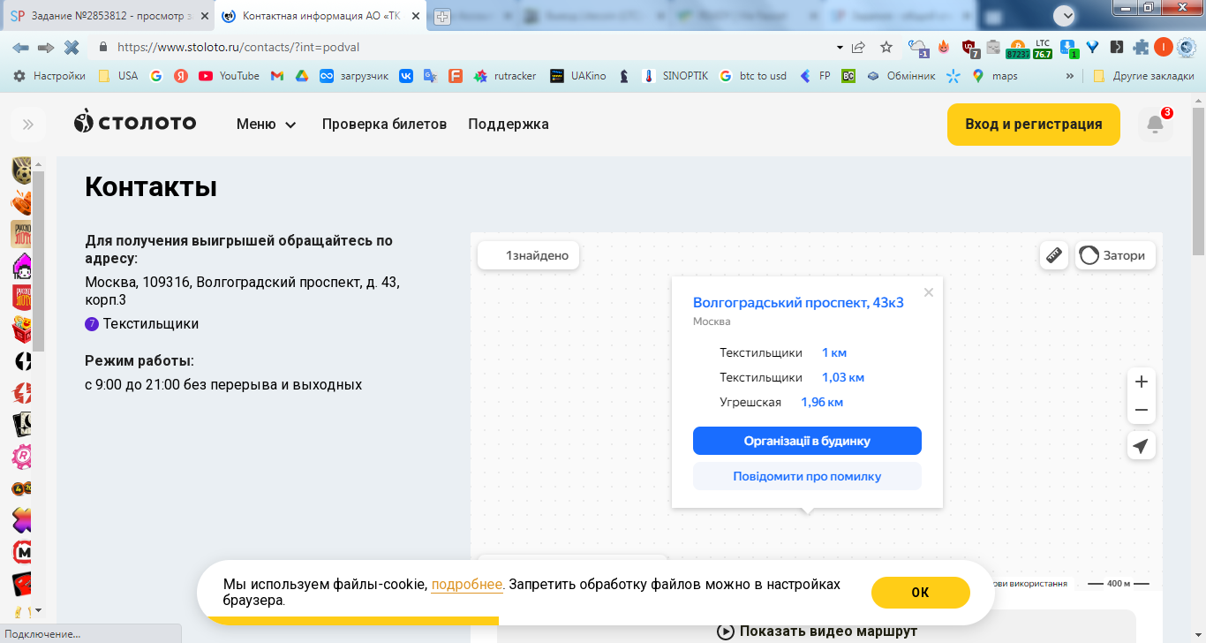
Task: Go forward in browser history
Action: 46,47
